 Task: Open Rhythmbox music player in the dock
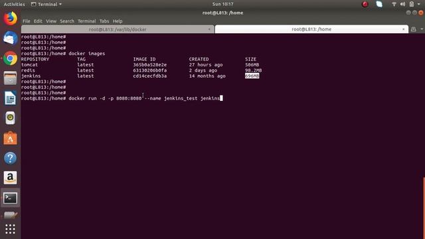[11, 118]
